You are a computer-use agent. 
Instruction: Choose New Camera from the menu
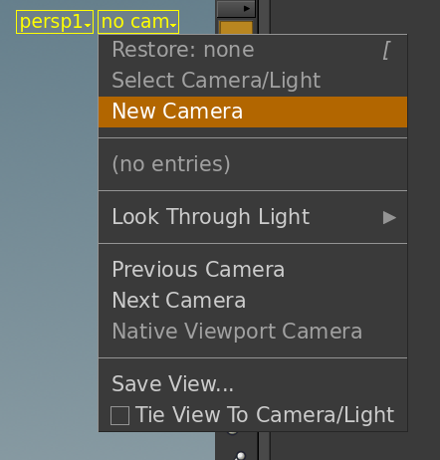253,112
